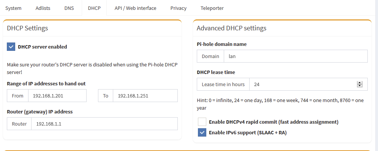Select the Lease time in hours field
Image resolution: width=378 pixels, height=151 pixels.
pyautogui.click(x=308, y=84)
